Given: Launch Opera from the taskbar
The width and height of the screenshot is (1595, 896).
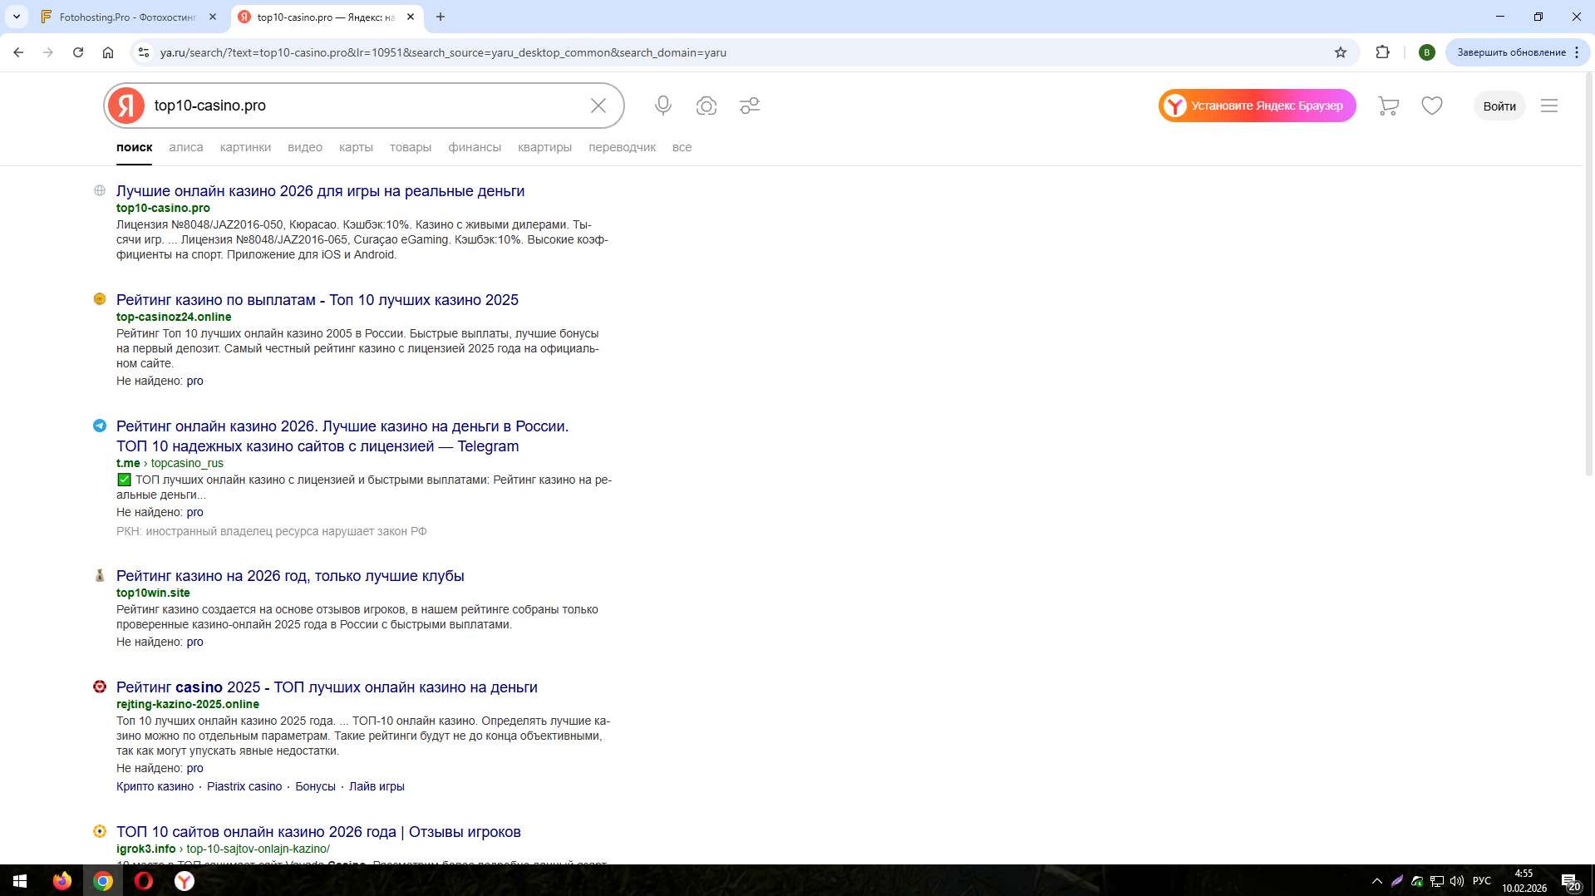Looking at the screenshot, I should [144, 881].
